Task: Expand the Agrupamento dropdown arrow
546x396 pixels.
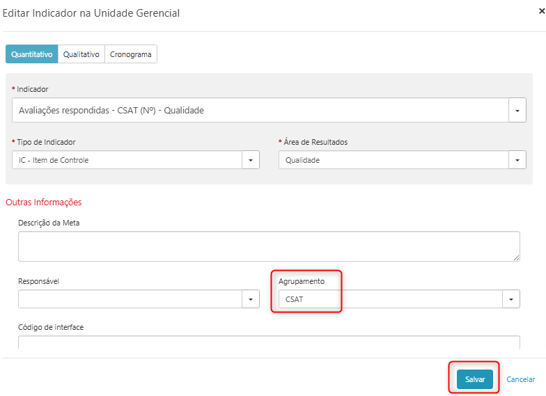Action: pyautogui.click(x=512, y=299)
